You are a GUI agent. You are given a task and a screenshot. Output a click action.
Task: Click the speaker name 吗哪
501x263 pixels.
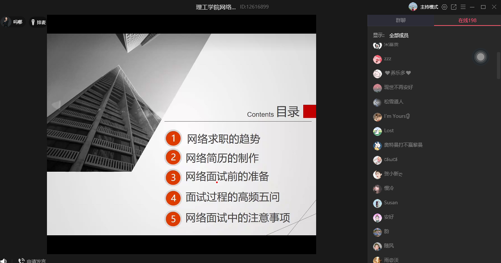pos(18,22)
